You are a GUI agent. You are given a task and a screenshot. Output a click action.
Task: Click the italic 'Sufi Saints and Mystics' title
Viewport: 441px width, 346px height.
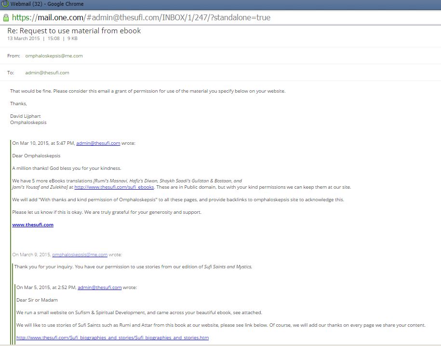pyautogui.click(x=228, y=266)
